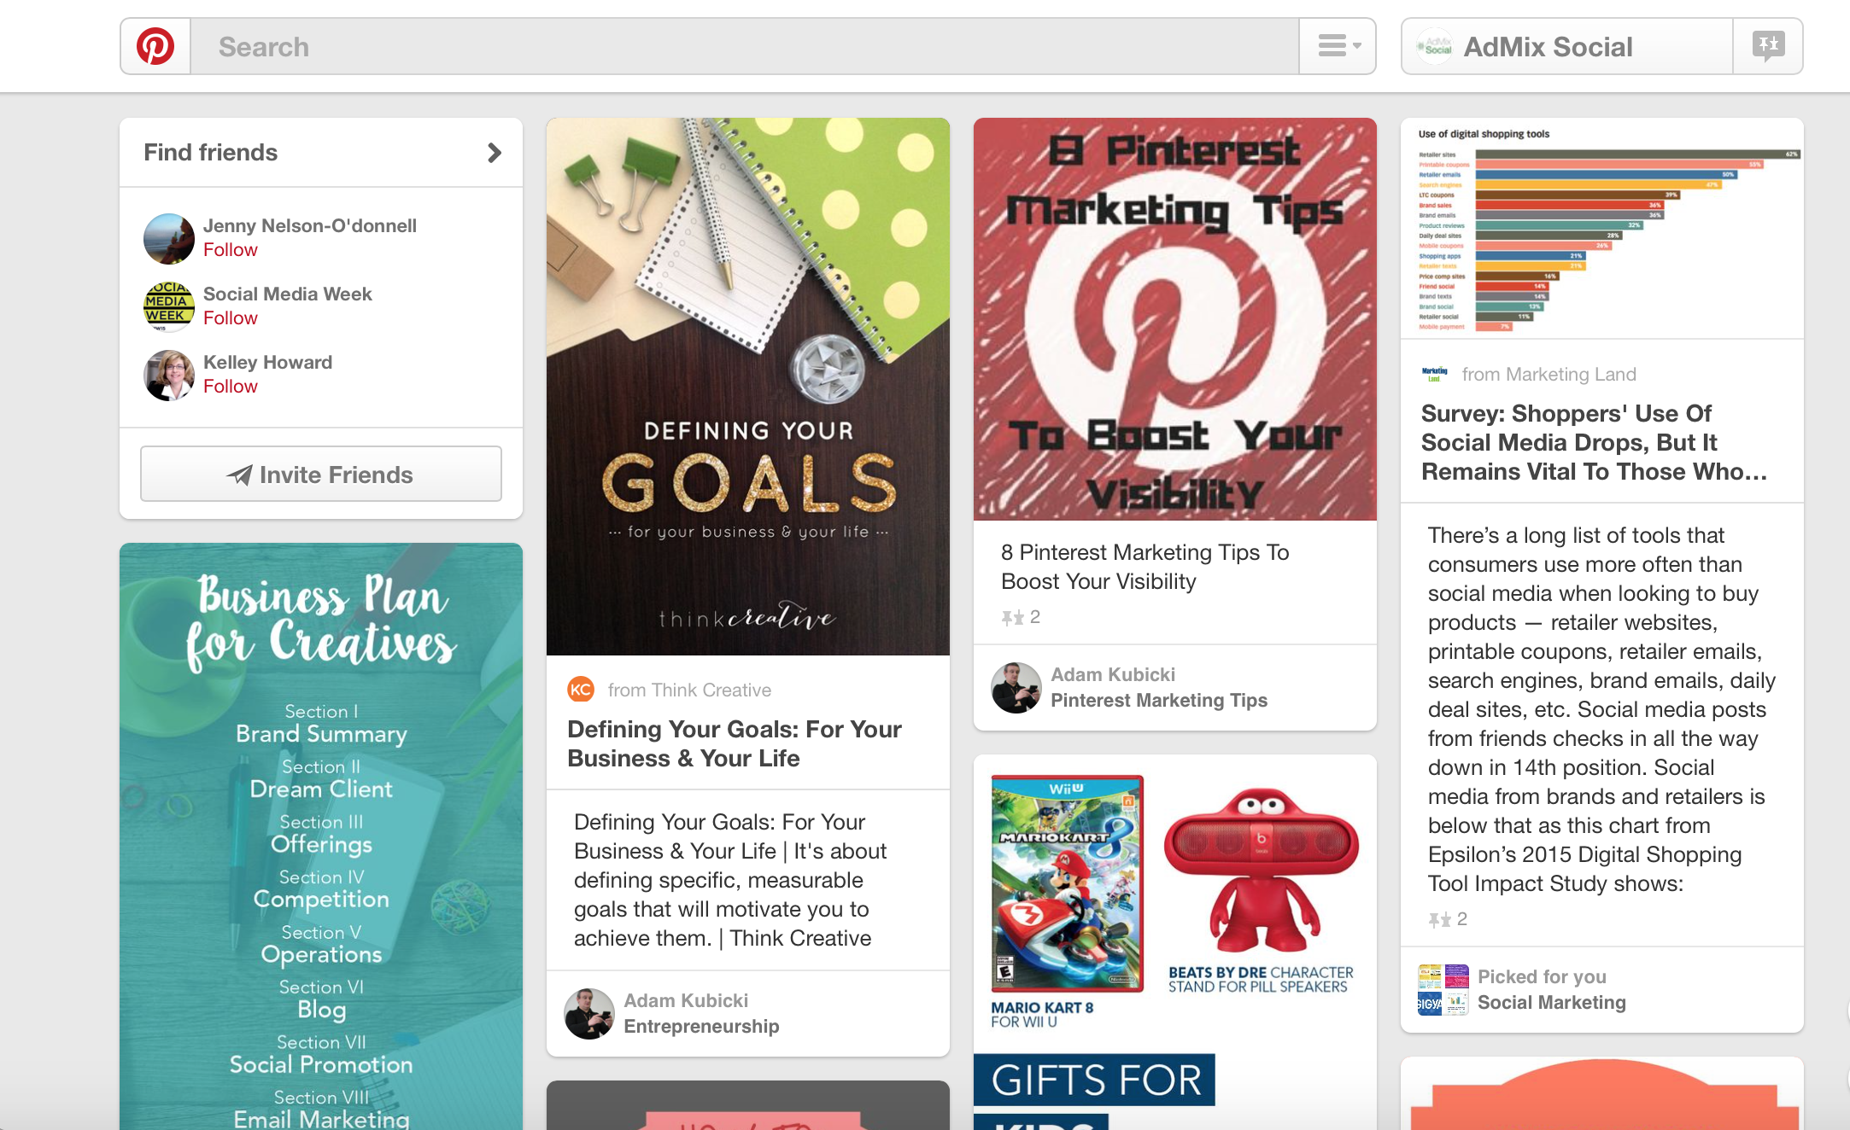Click the 'Picked for you' label
The image size is (1850, 1130).
pyautogui.click(x=1542, y=976)
